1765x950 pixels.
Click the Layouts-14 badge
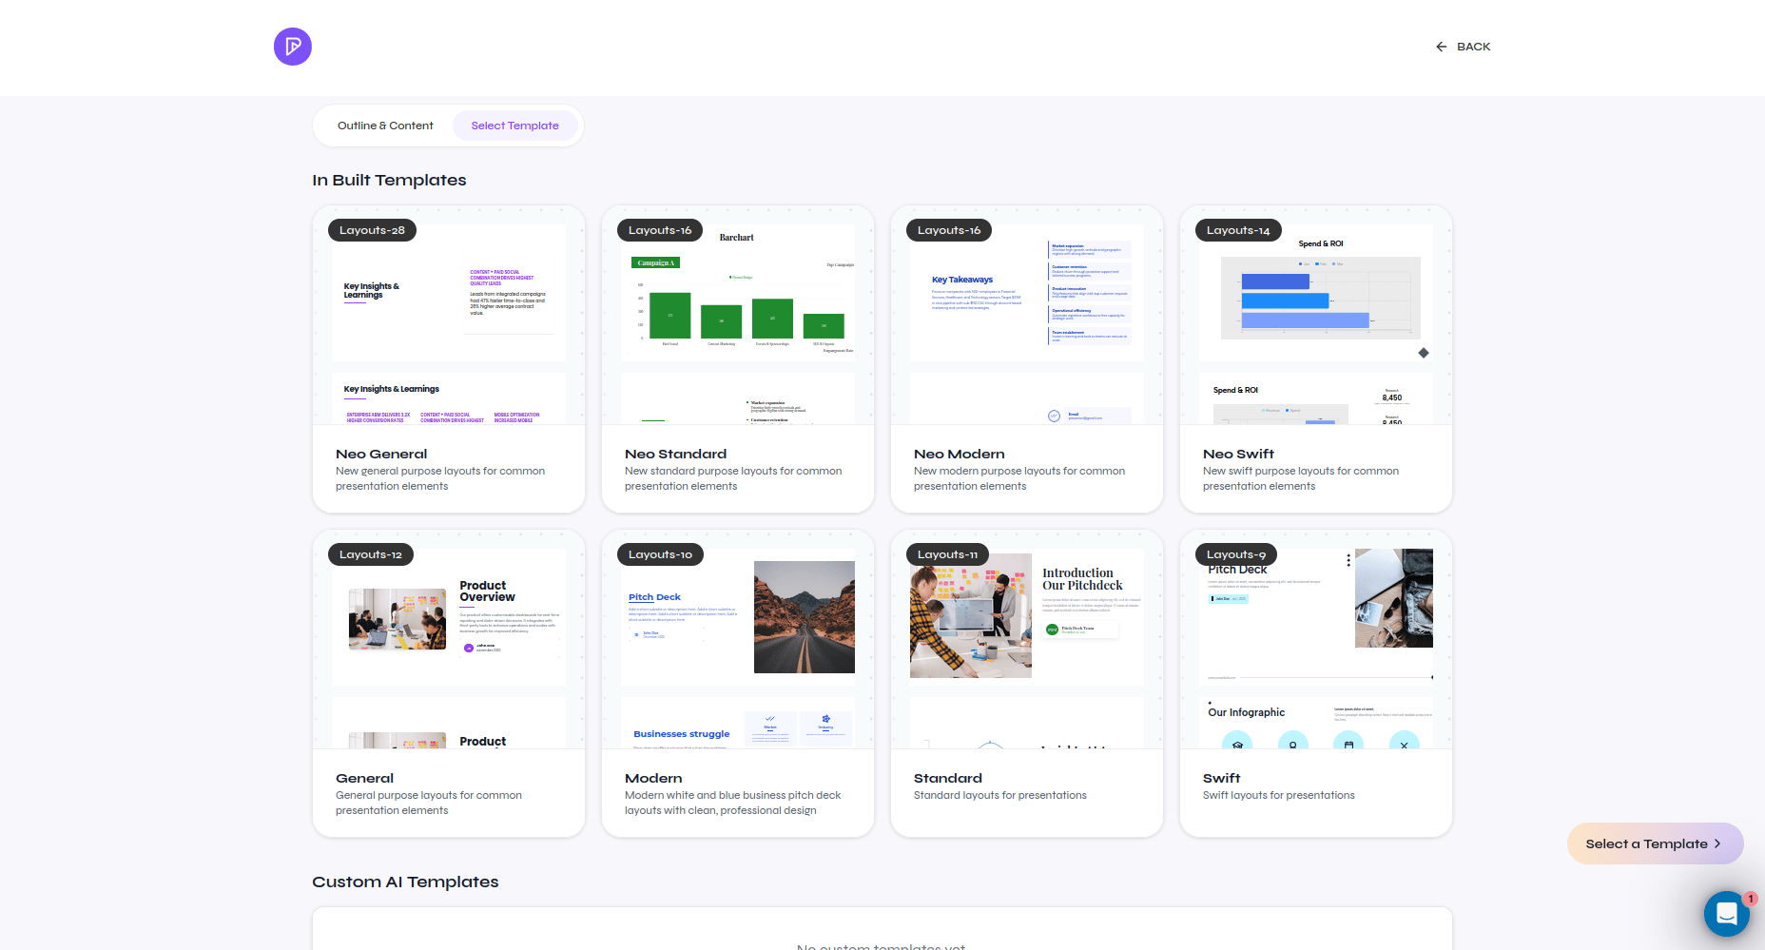(1238, 230)
